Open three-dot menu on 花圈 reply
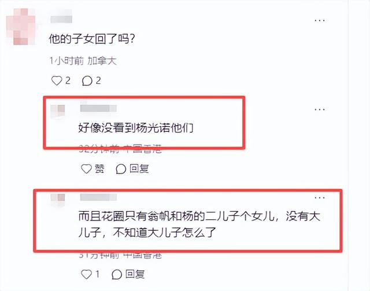The width and height of the screenshot is (370, 291). tap(320, 198)
